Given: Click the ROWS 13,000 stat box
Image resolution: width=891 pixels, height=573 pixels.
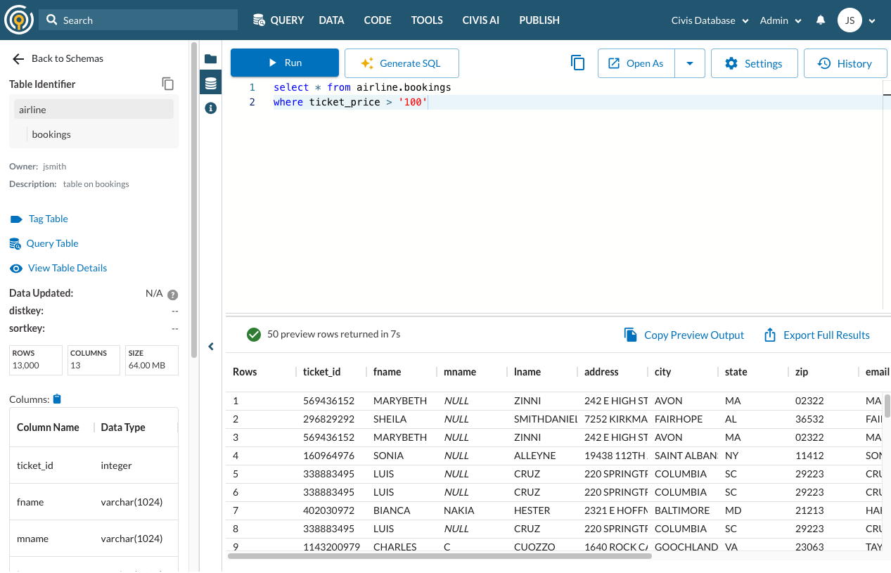Looking at the screenshot, I should coord(36,360).
